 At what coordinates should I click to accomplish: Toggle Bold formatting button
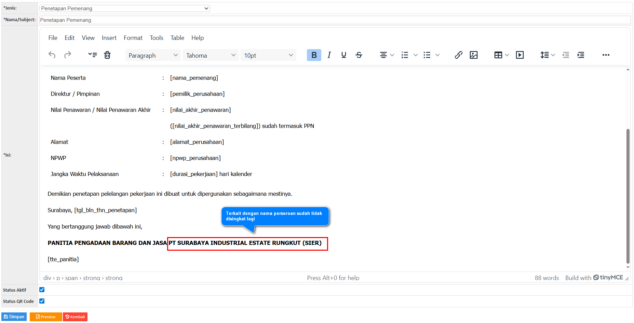point(314,55)
